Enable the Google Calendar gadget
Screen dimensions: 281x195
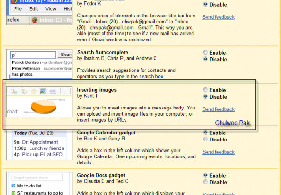(205, 133)
